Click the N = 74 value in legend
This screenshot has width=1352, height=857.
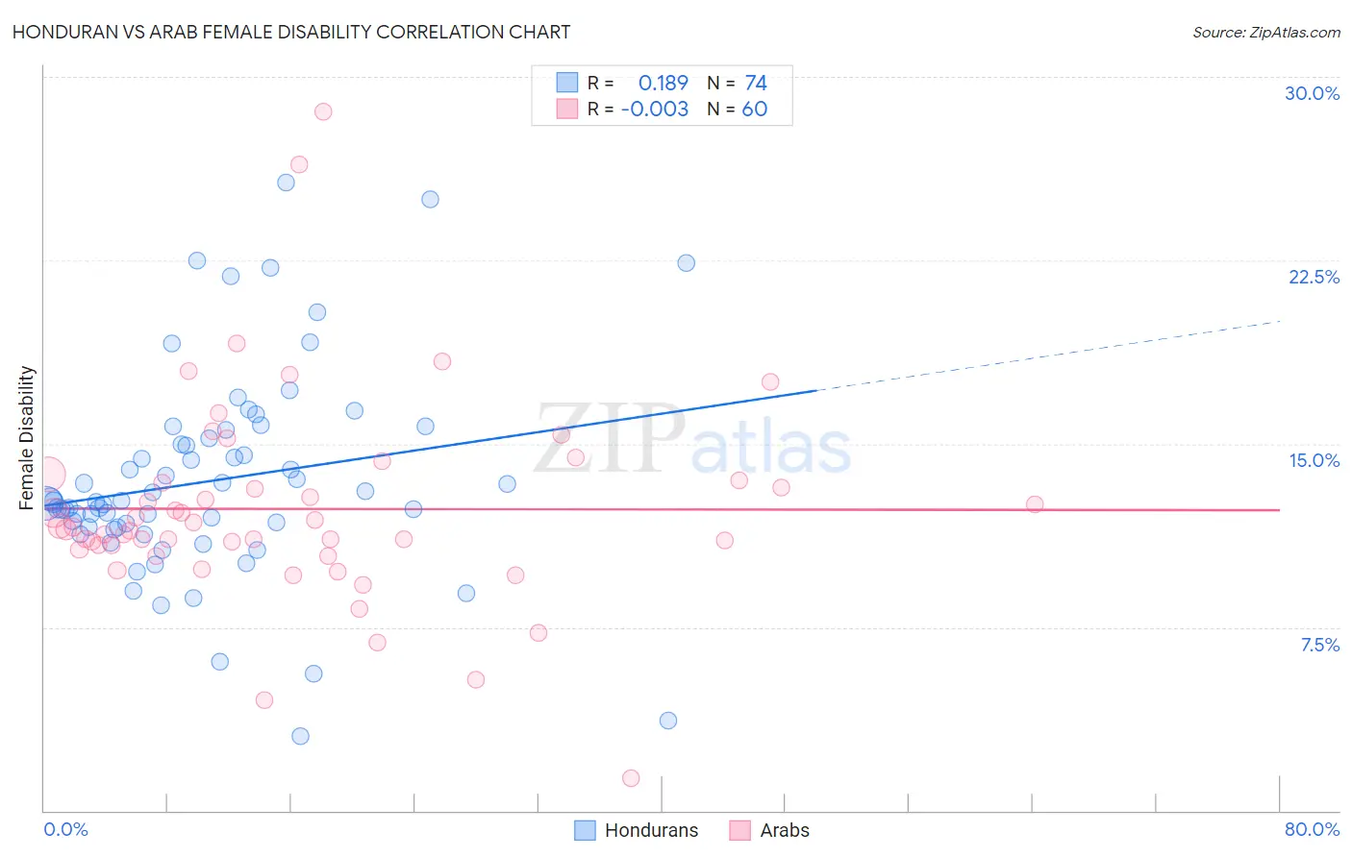coord(737,83)
